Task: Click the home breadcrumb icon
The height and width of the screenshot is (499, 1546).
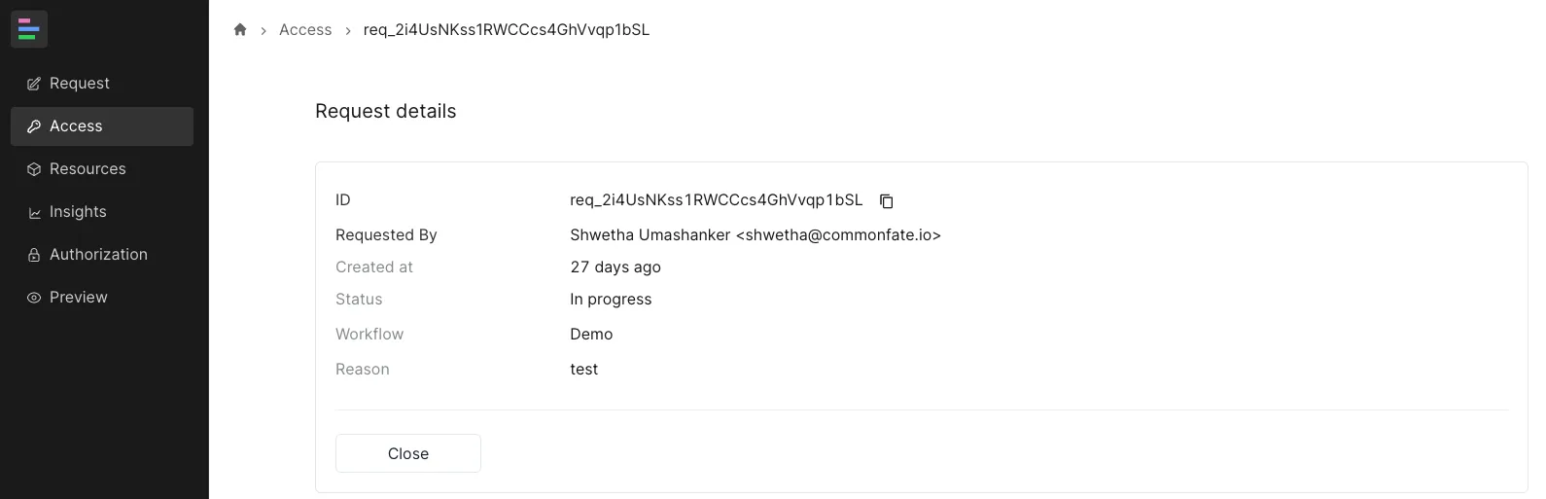Action: point(240,29)
